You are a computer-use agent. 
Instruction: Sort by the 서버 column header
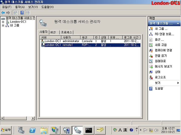(51, 37)
